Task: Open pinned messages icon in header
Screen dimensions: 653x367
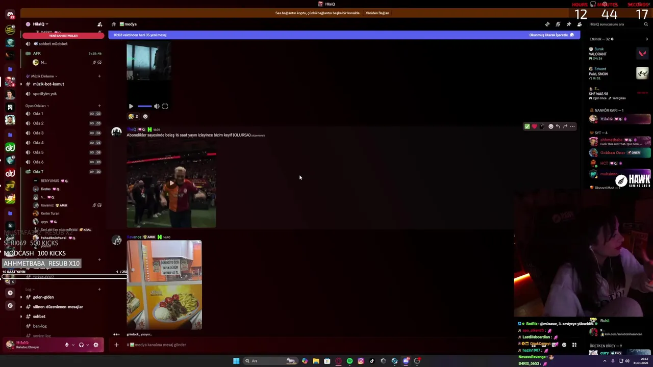Action: [x=569, y=24]
